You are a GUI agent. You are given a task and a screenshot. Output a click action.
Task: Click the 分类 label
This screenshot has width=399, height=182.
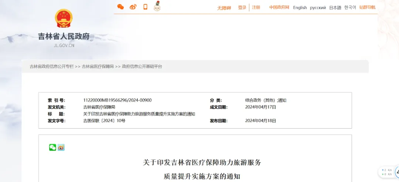216,100
